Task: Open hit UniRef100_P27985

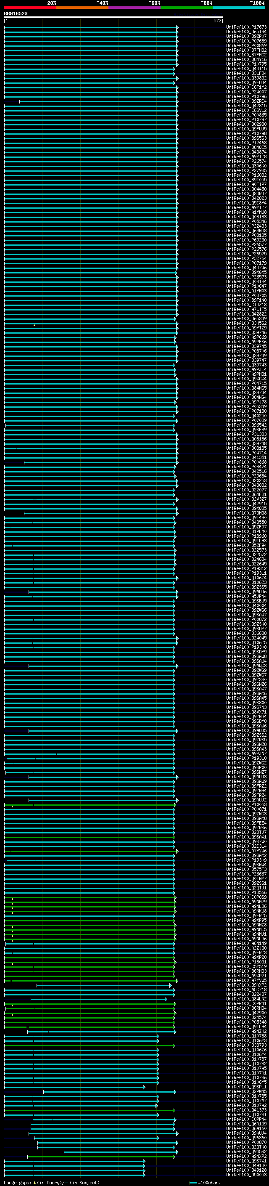Action: pos(246,171)
